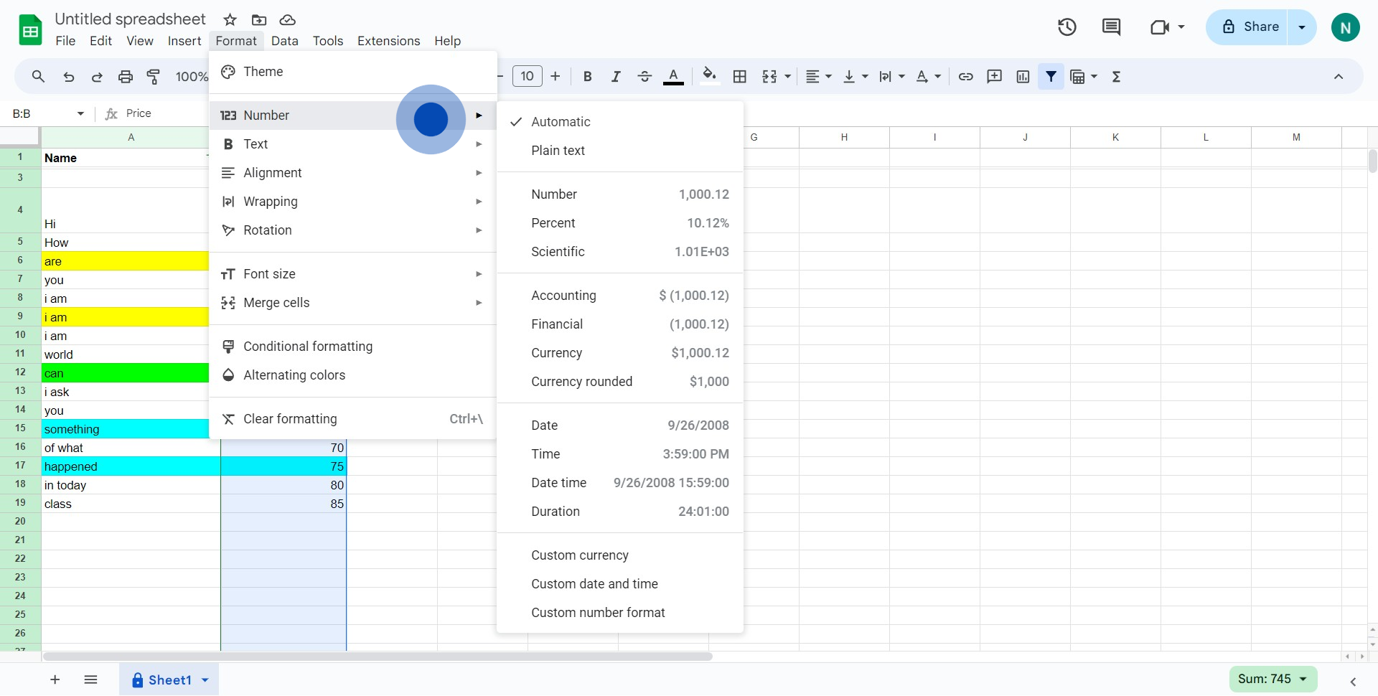Click the version history clock icon
1378x696 pixels.
pyautogui.click(x=1067, y=27)
